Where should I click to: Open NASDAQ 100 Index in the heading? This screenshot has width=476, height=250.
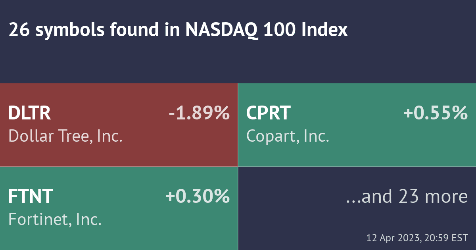267,30
